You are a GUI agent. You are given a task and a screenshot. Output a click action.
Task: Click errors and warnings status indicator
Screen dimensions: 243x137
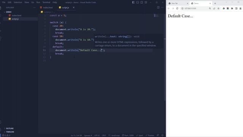point(6,135)
